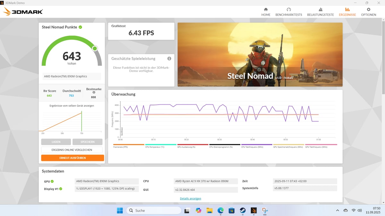Go to Belastungstests bar chart icon
385x216 pixels.
click(x=320, y=10)
